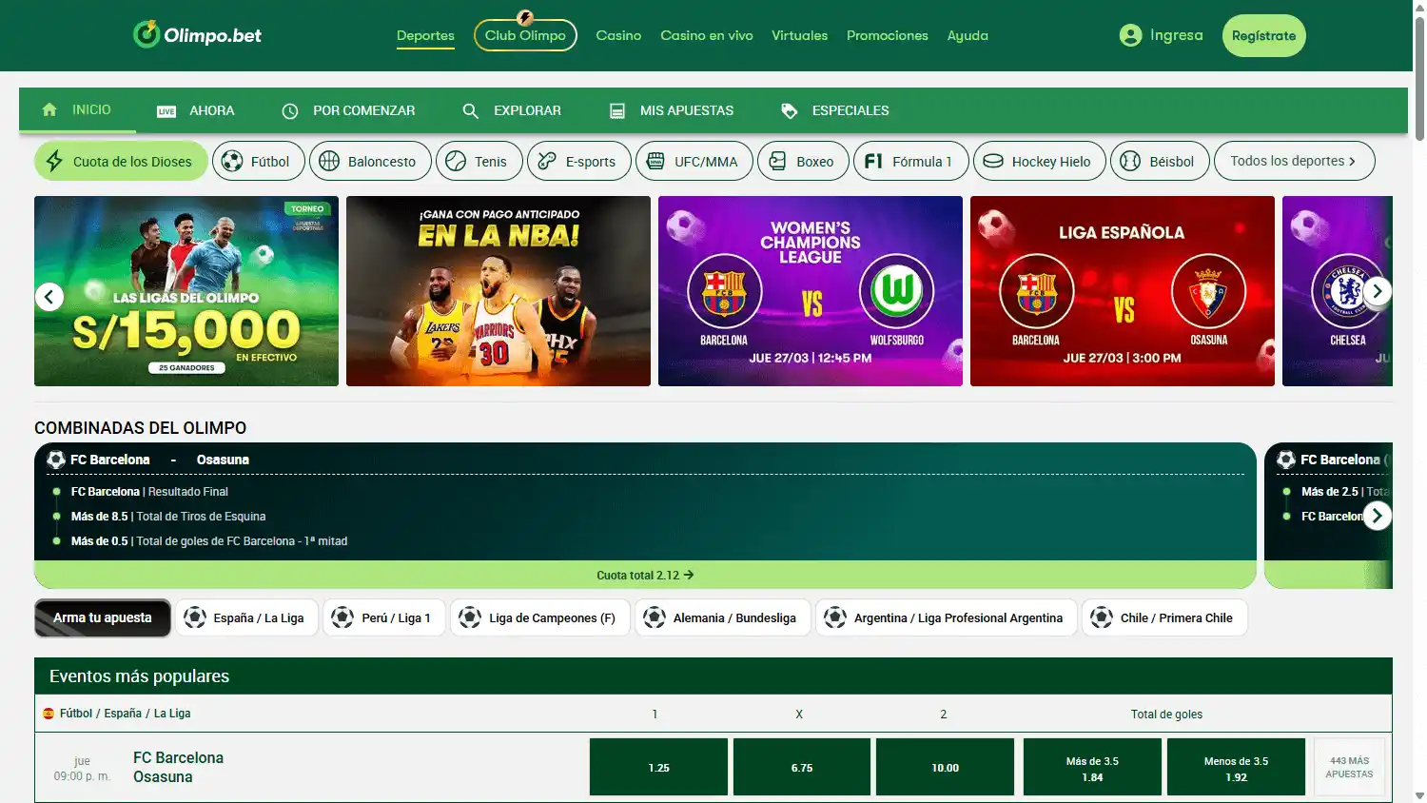Select odds 10.00 for Osasuna win
Viewport: 1427px width, 803px height.
[945, 767]
